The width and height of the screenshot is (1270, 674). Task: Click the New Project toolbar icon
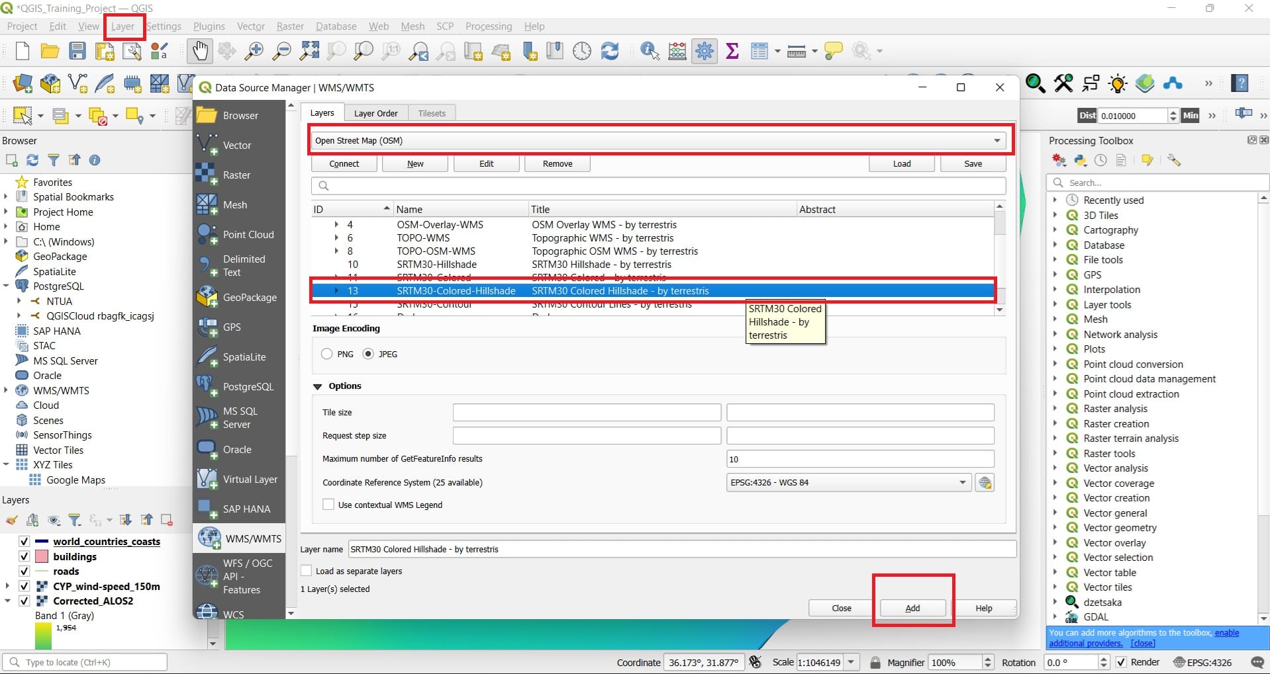23,51
